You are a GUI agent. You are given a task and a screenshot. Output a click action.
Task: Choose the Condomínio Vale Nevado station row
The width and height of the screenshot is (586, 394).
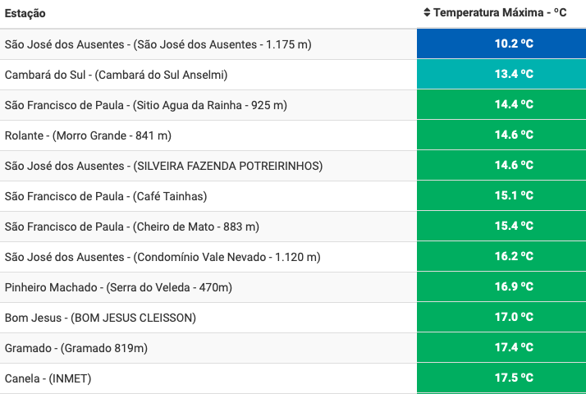coord(163,257)
